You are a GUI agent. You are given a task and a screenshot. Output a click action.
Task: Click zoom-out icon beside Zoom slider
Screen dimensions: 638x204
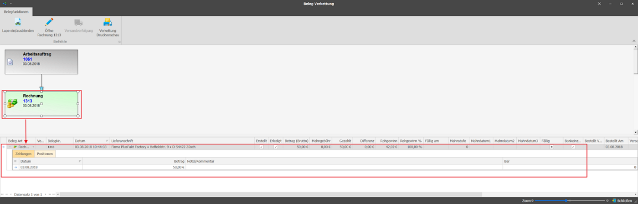coord(532,200)
